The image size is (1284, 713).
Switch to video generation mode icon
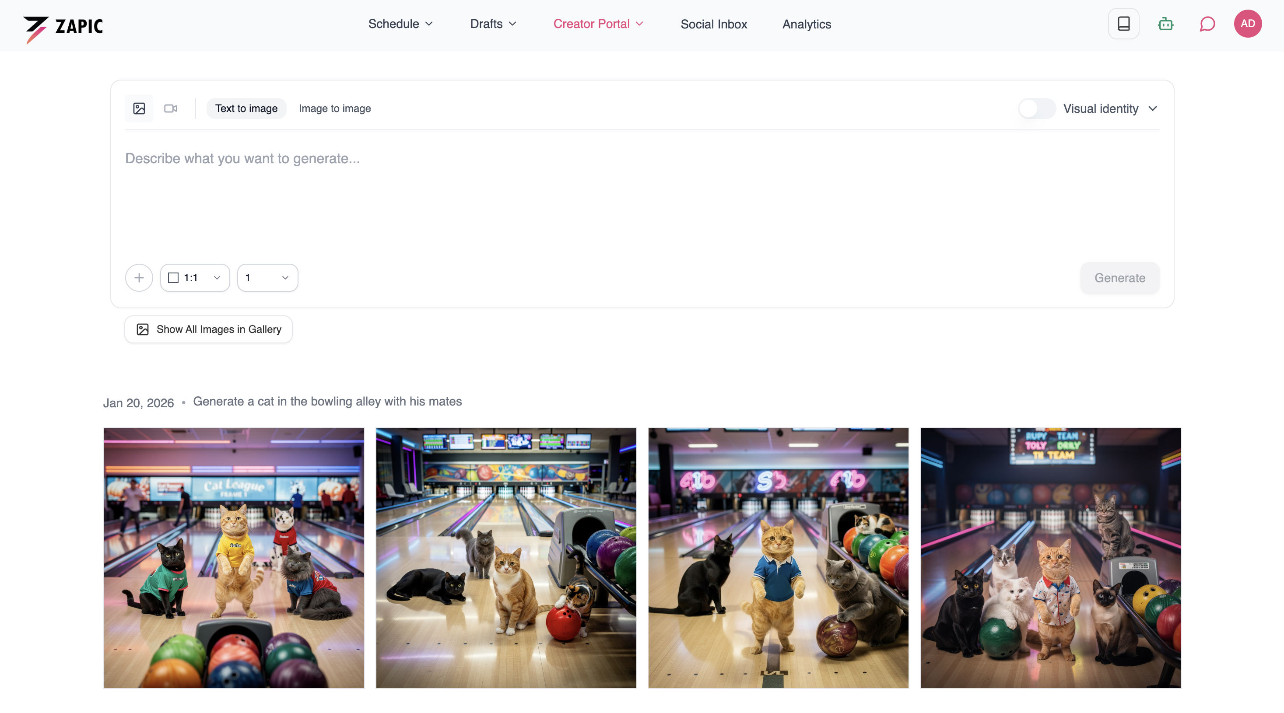pyautogui.click(x=171, y=108)
